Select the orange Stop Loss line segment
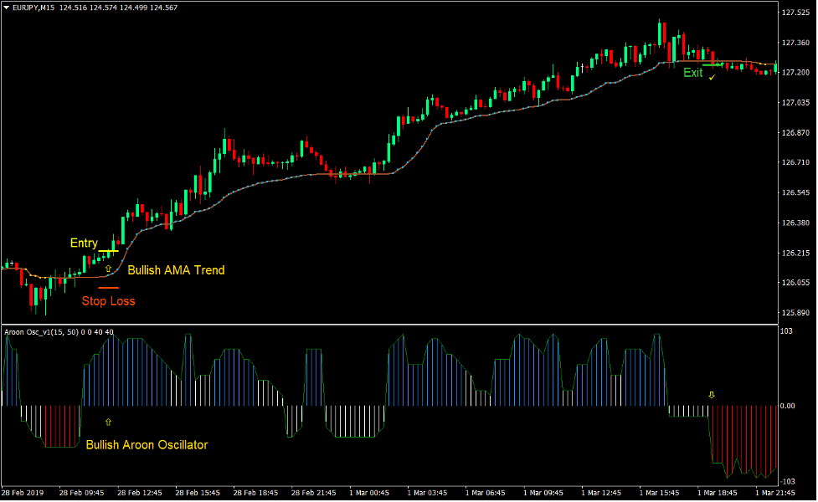Image resolution: width=818 pixels, height=502 pixels. tap(107, 286)
